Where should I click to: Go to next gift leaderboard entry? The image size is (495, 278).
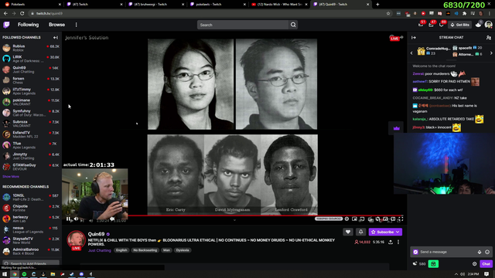pyautogui.click(x=491, y=53)
